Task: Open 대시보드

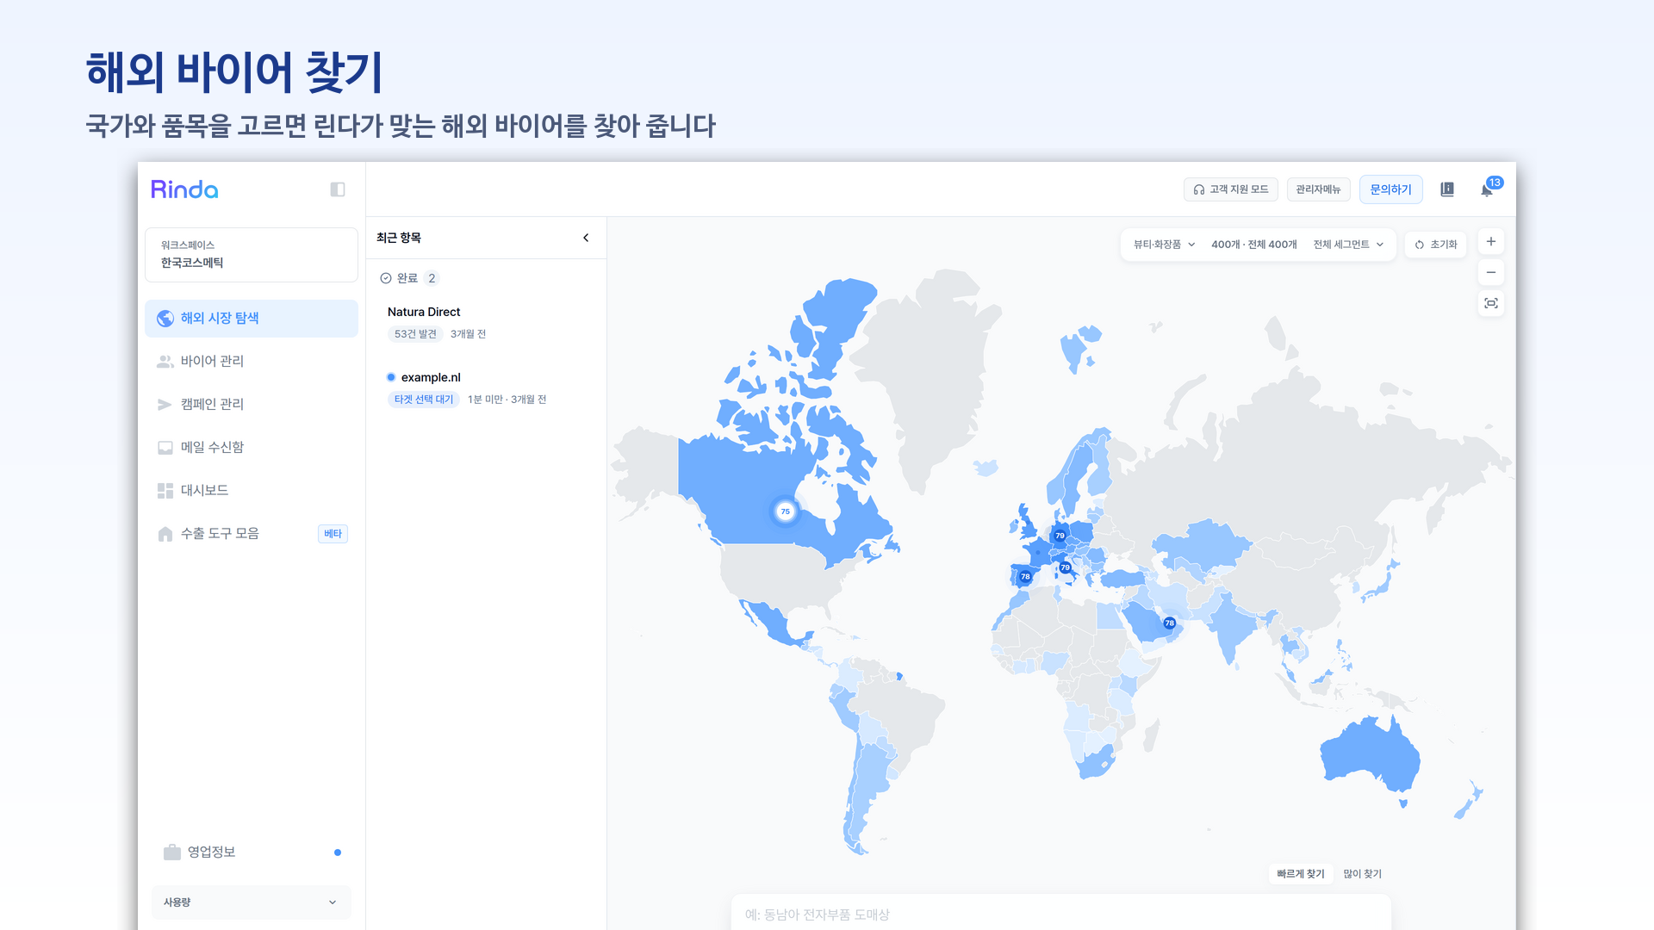Action: [x=252, y=491]
